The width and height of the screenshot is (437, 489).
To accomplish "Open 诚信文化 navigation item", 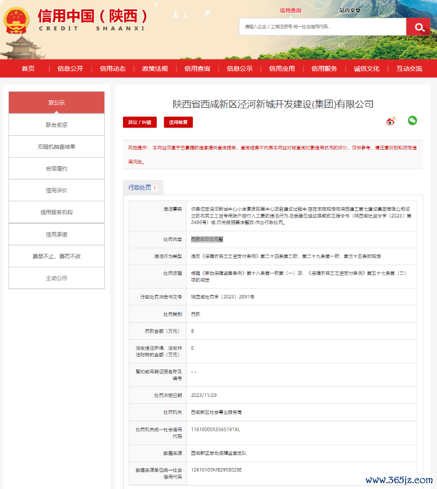I will point(367,69).
